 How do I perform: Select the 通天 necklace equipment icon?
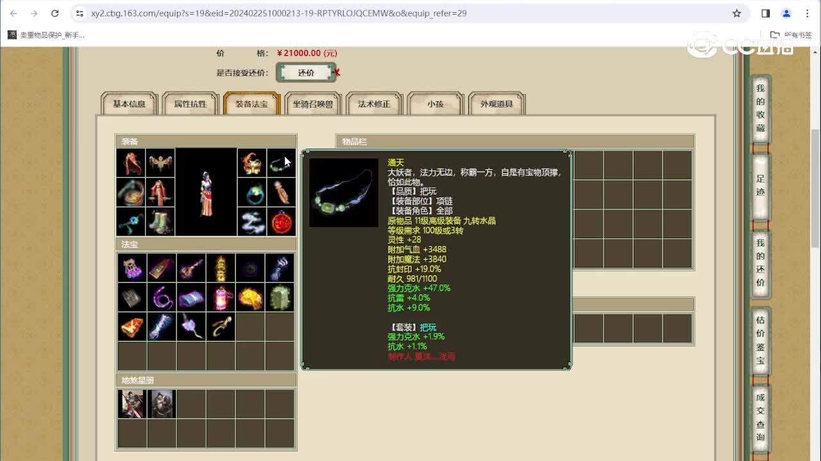click(281, 163)
